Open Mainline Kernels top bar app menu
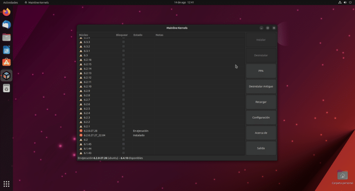The height and width of the screenshot is (191, 355). coord(36,2)
